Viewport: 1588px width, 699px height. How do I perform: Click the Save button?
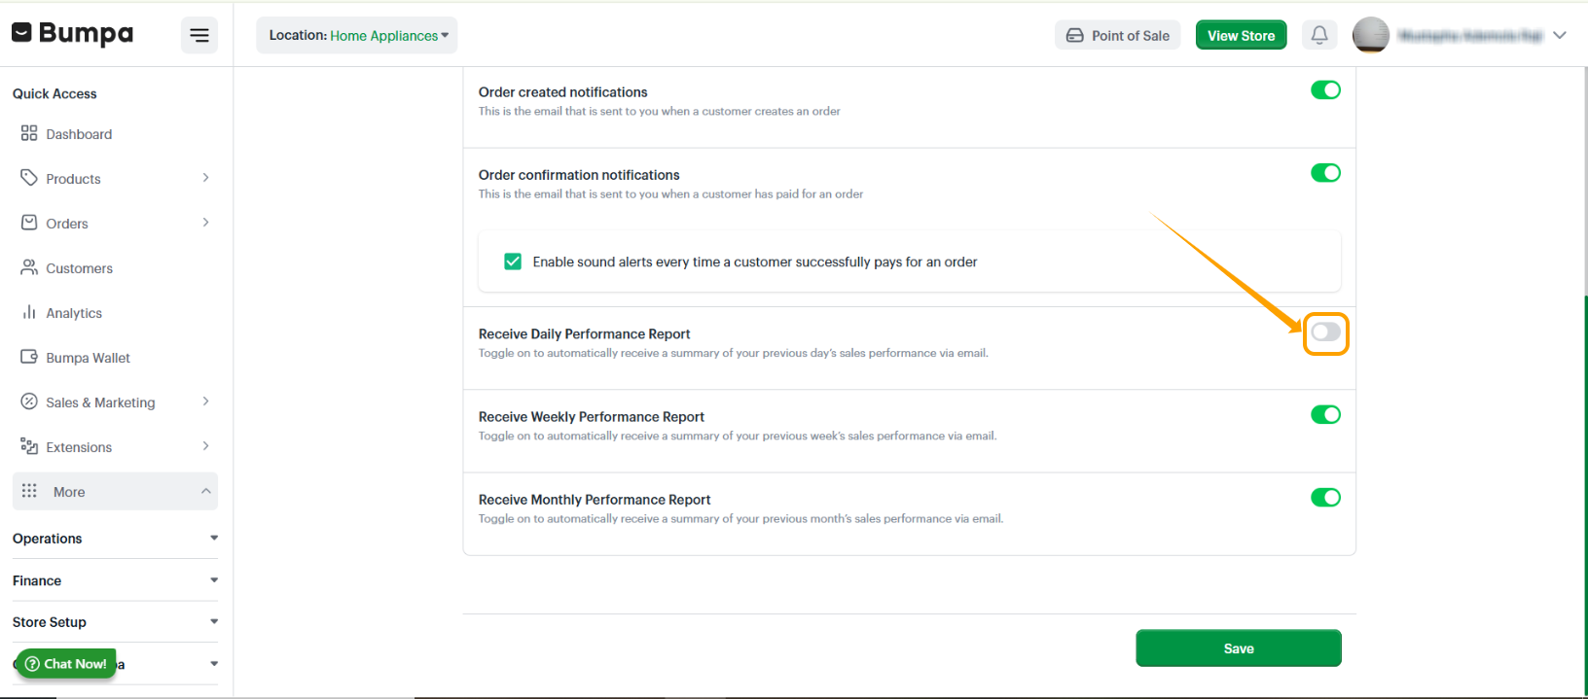pos(1239,648)
